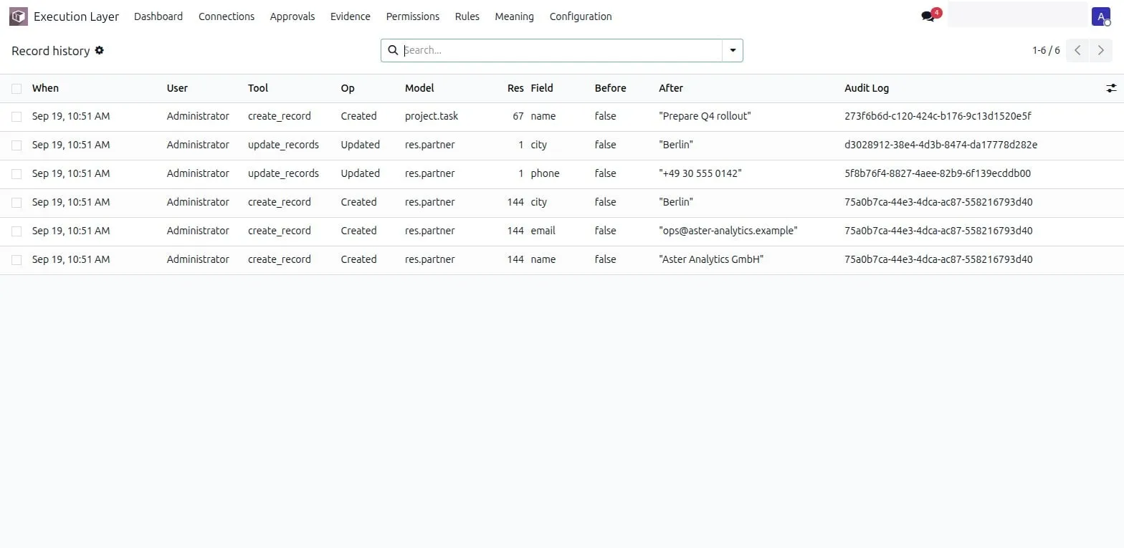Click the "Prepare Q4 rollout" cell
1124x548 pixels.
click(705, 116)
